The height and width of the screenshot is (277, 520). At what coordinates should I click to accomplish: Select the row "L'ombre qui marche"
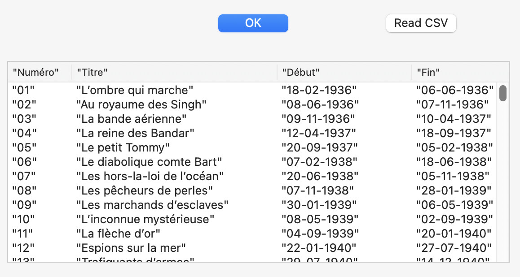point(135,90)
